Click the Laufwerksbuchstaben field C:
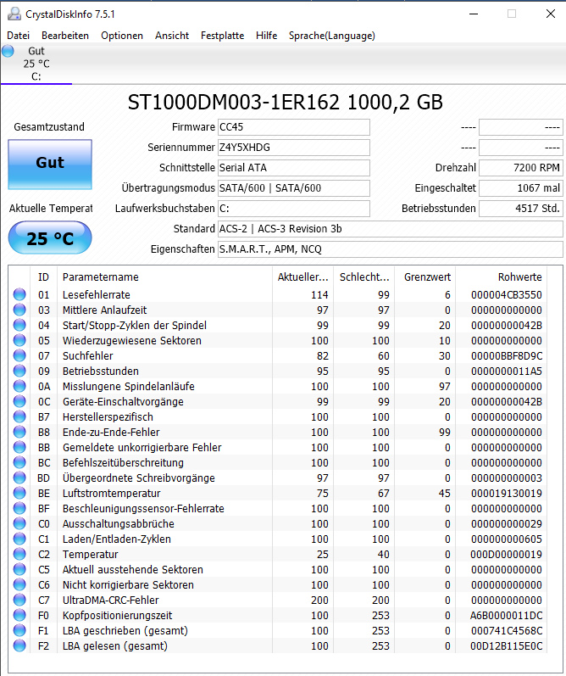Viewport: 566px width, 676px height. point(294,209)
